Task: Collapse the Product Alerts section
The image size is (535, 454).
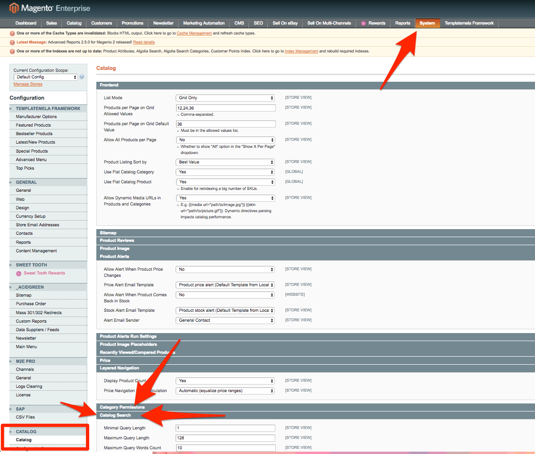Action: 315,257
